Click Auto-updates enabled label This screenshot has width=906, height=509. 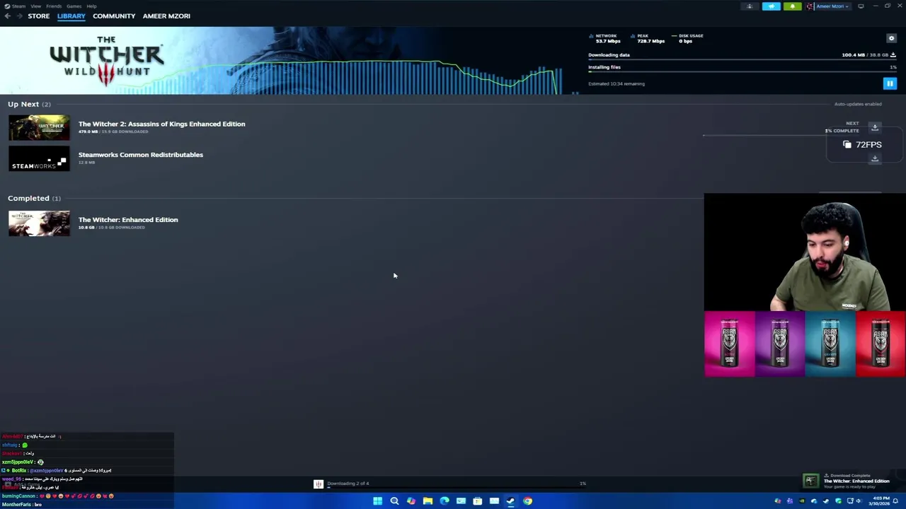click(858, 104)
